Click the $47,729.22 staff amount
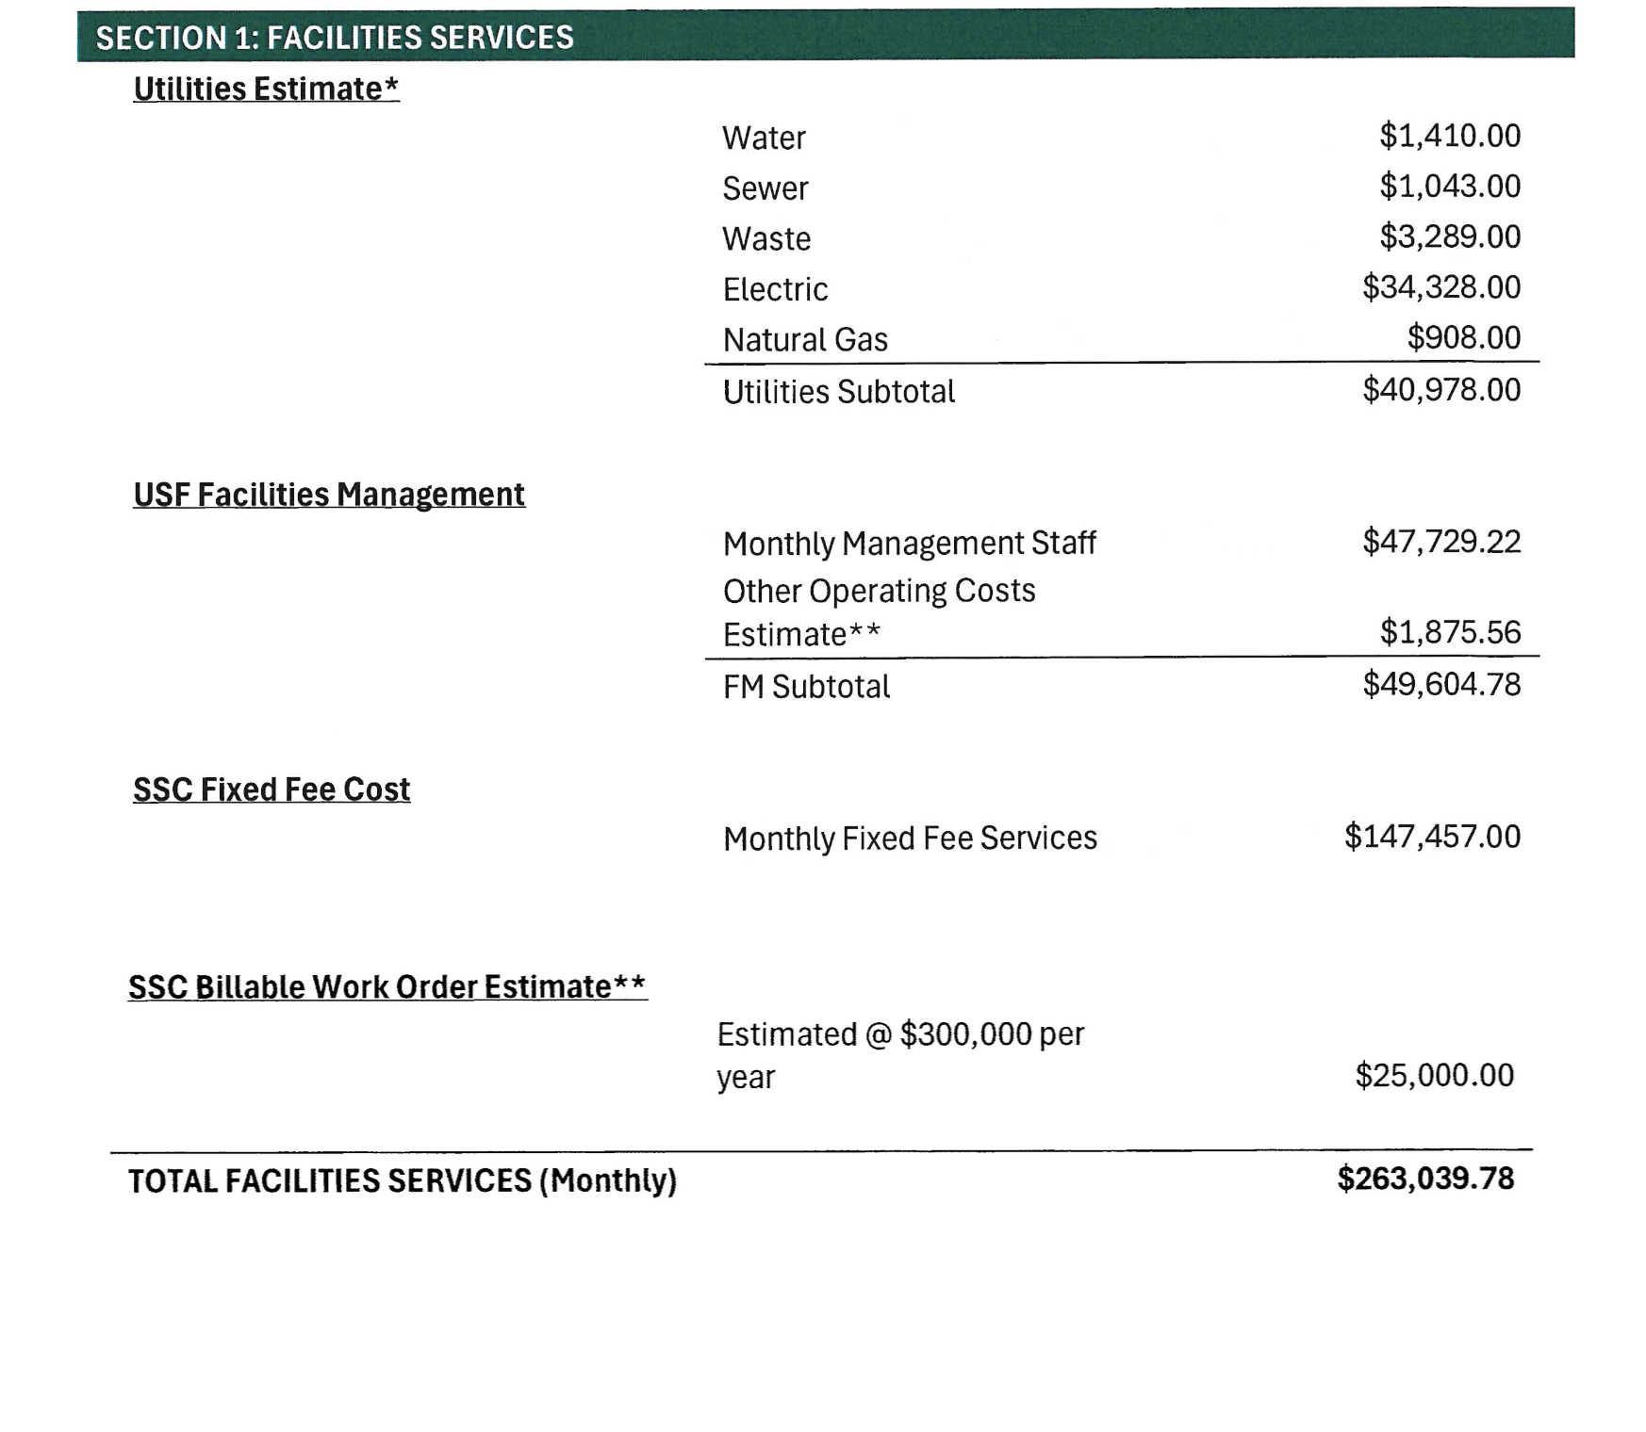Viewport: 1646px width, 1432px height. [1441, 542]
